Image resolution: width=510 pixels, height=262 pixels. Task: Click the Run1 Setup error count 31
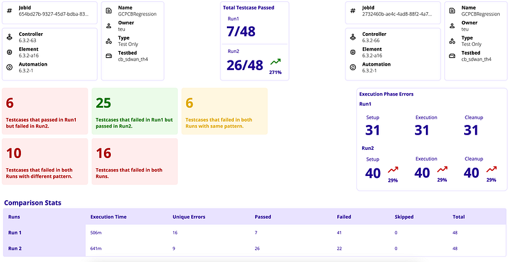click(372, 130)
